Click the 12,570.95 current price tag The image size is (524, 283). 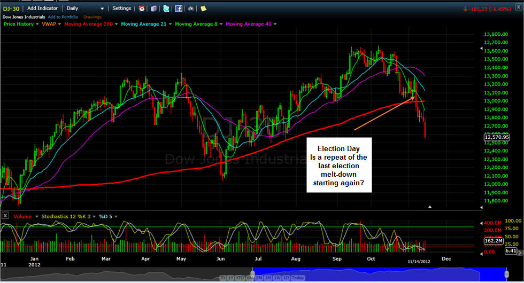[497, 137]
